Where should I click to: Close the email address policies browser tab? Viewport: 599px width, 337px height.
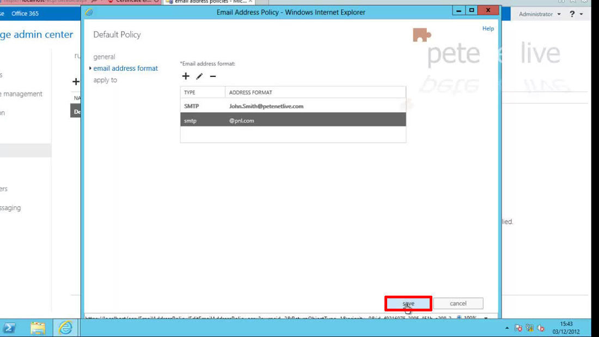pyautogui.click(x=250, y=2)
